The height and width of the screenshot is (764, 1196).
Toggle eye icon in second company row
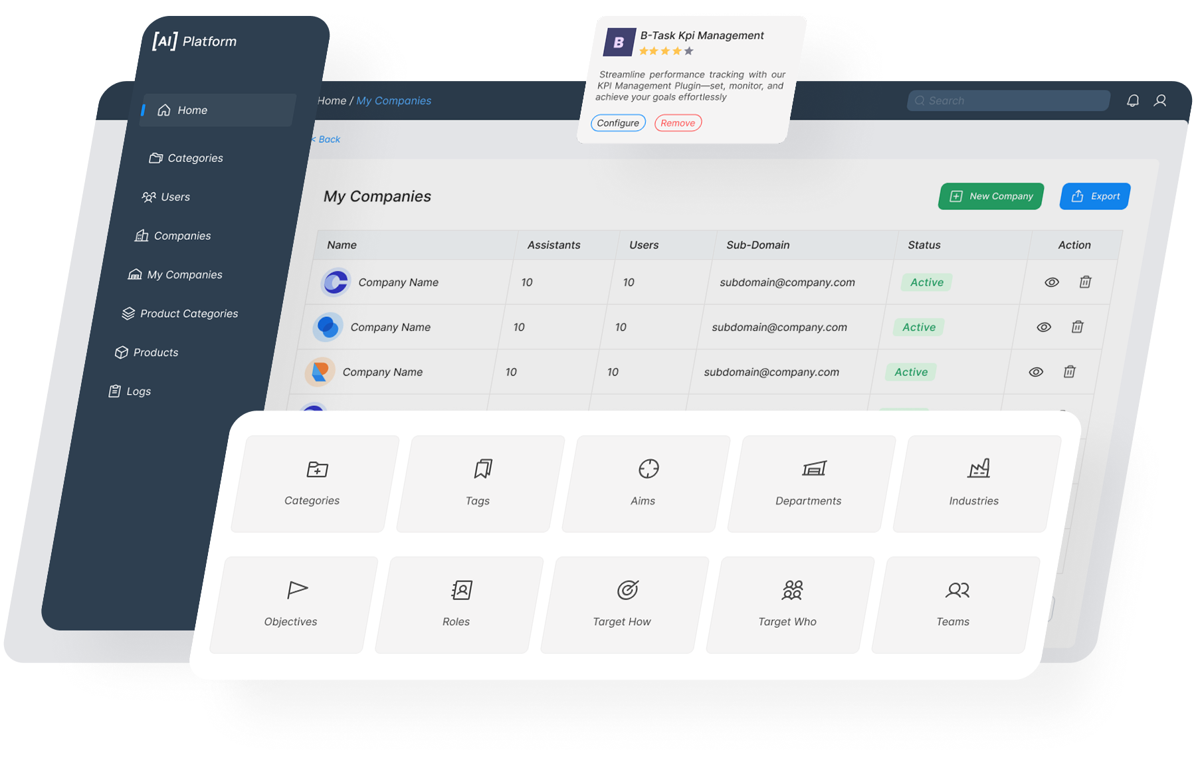coord(1044,327)
